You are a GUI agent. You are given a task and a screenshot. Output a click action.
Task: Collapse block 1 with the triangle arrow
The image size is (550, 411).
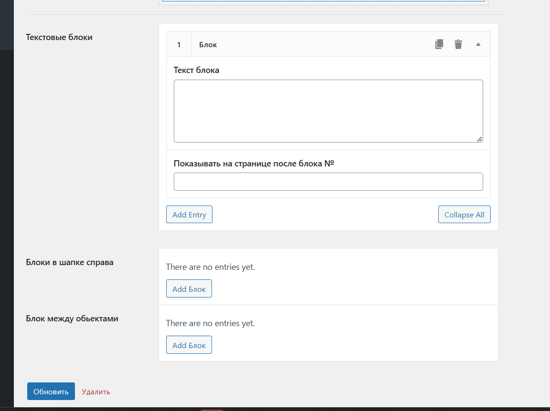point(478,44)
